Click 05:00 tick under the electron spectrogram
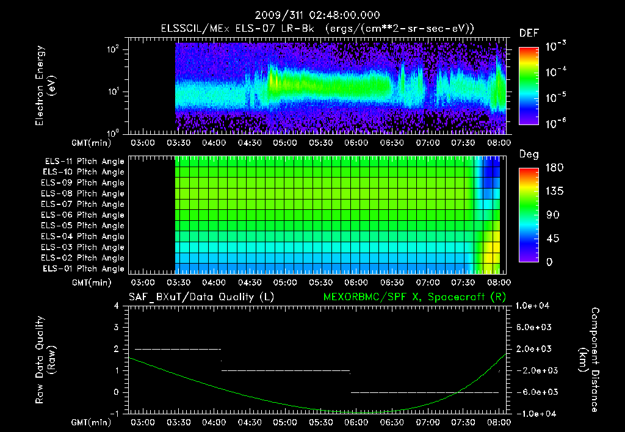625x432 pixels. [285, 143]
